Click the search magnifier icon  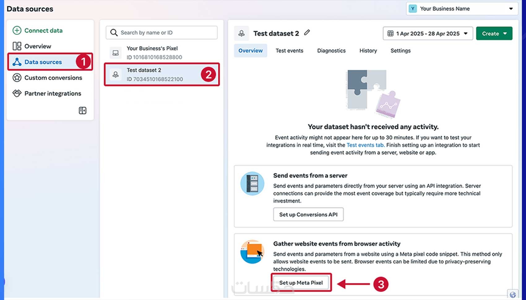114,32
